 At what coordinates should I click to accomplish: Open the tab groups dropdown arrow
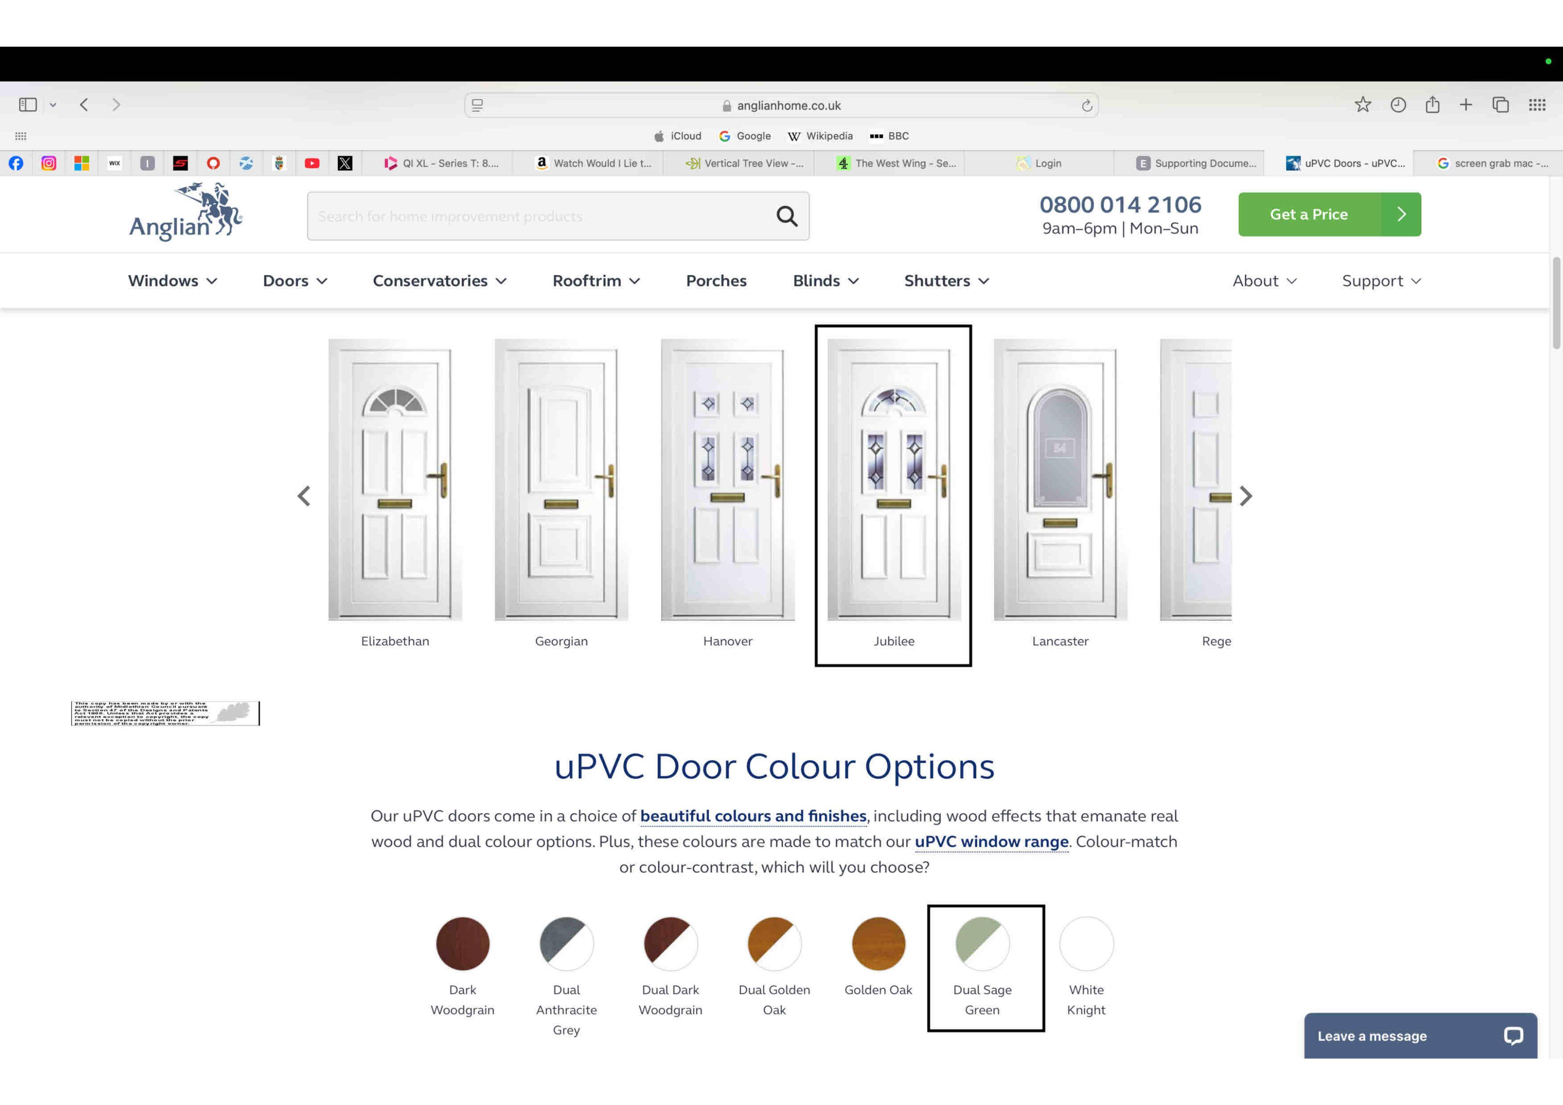click(x=52, y=105)
